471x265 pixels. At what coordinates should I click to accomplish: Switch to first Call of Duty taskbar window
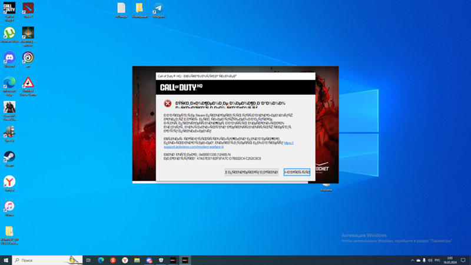coord(173,260)
